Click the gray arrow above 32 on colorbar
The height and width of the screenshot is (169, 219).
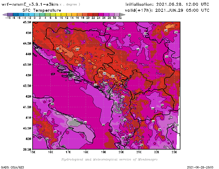click(122, 15)
